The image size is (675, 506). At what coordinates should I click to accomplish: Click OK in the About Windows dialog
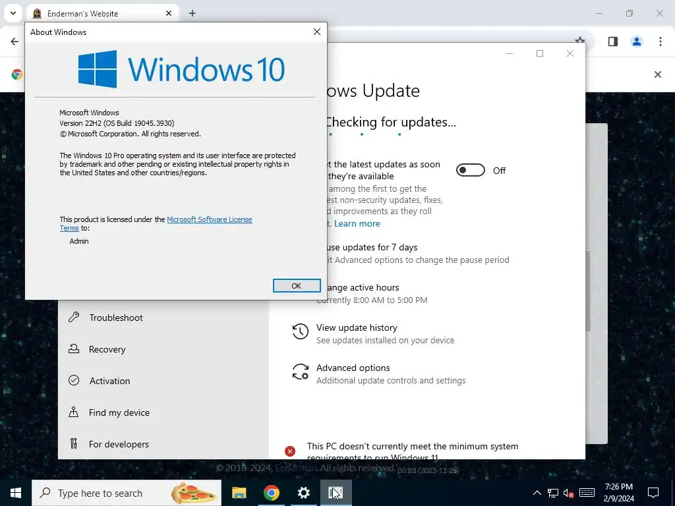coord(297,286)
